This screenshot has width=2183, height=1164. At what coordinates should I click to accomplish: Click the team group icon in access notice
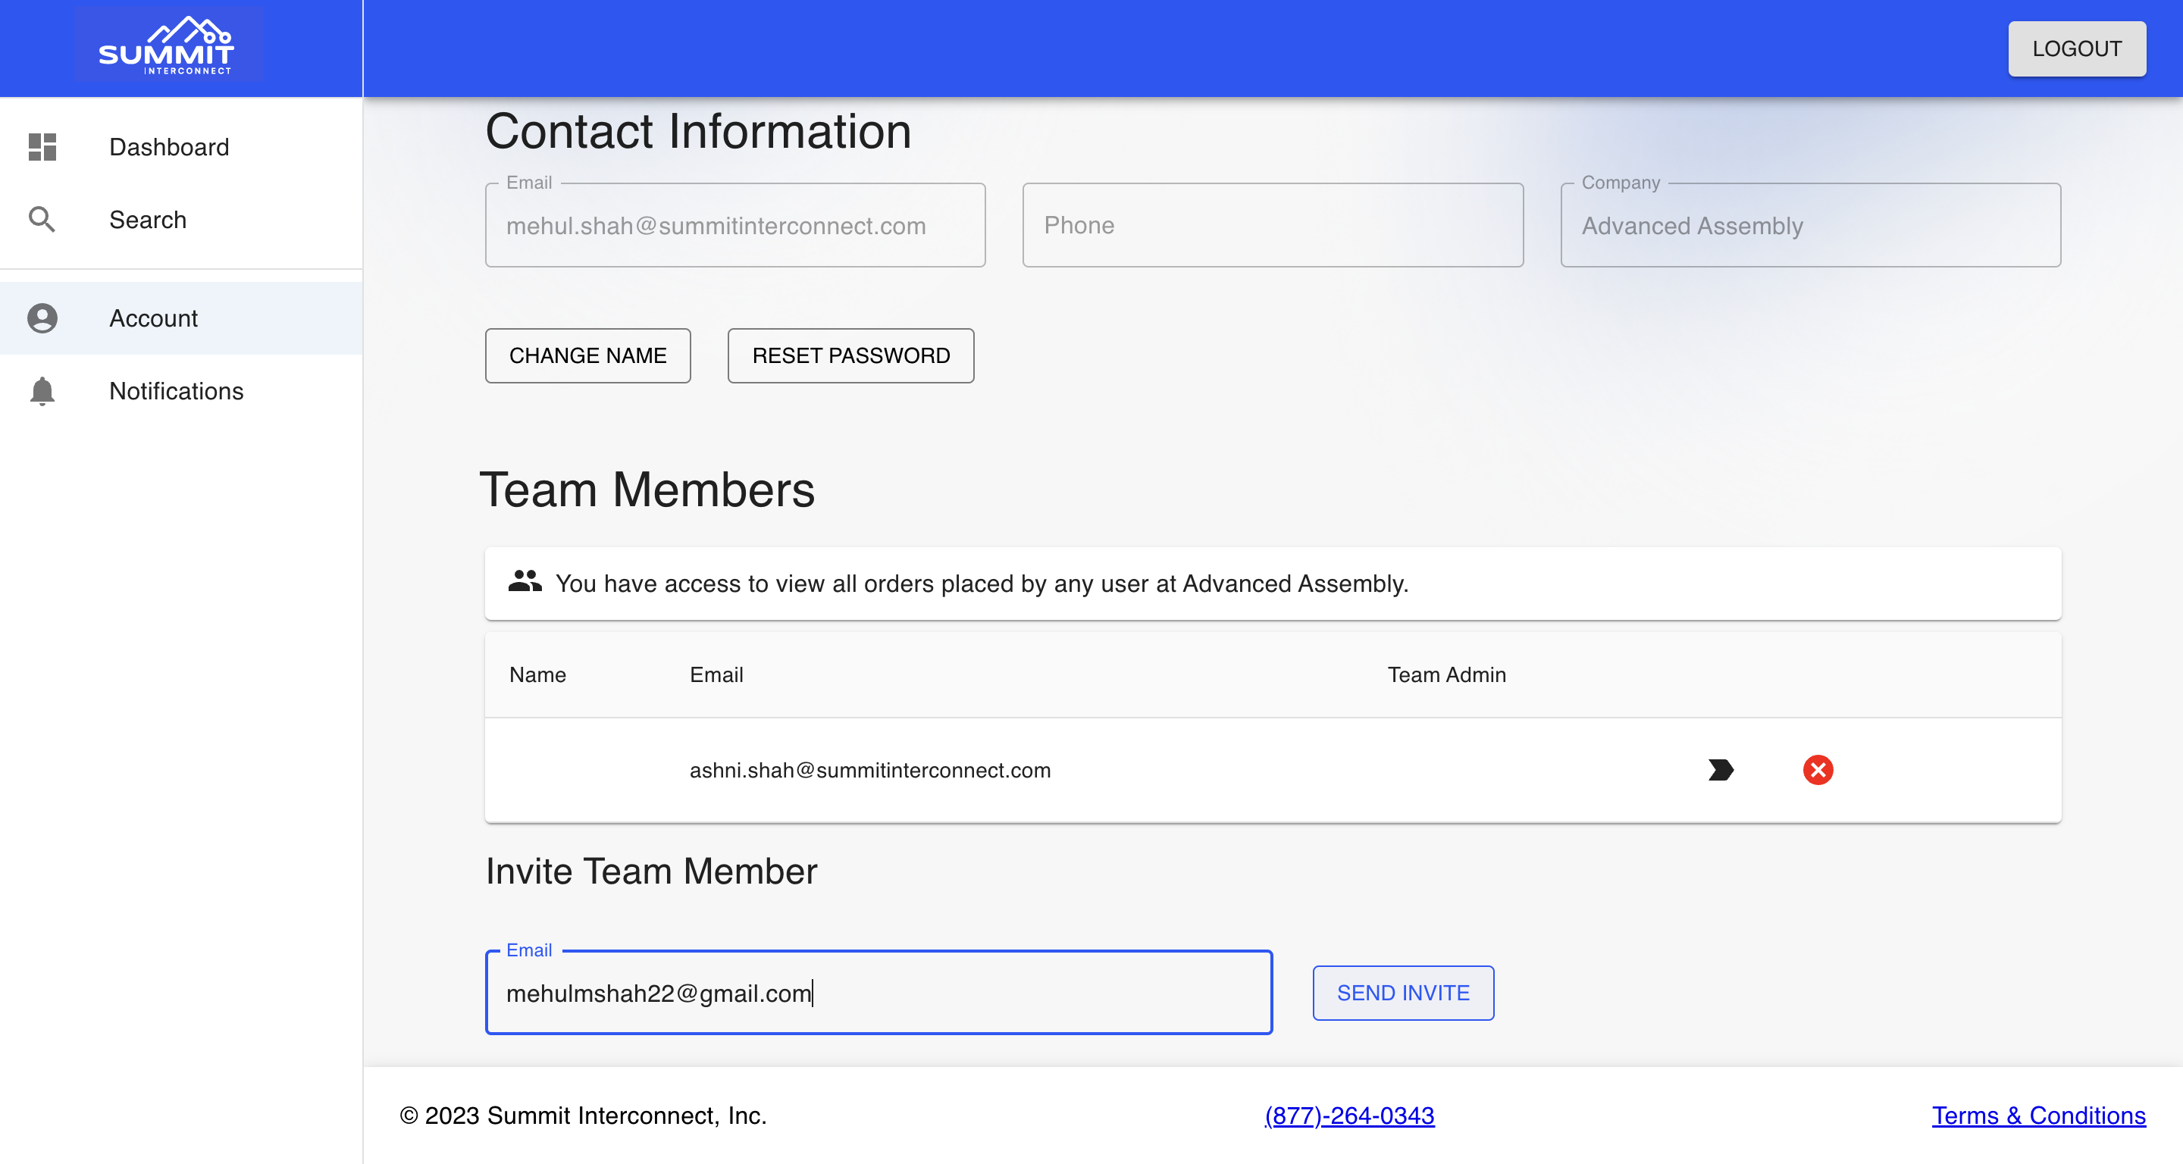coord(525,581)
